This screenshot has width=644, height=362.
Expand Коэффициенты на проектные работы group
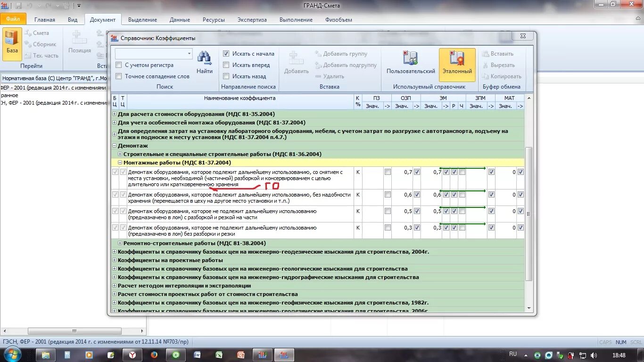click(114, 260)
